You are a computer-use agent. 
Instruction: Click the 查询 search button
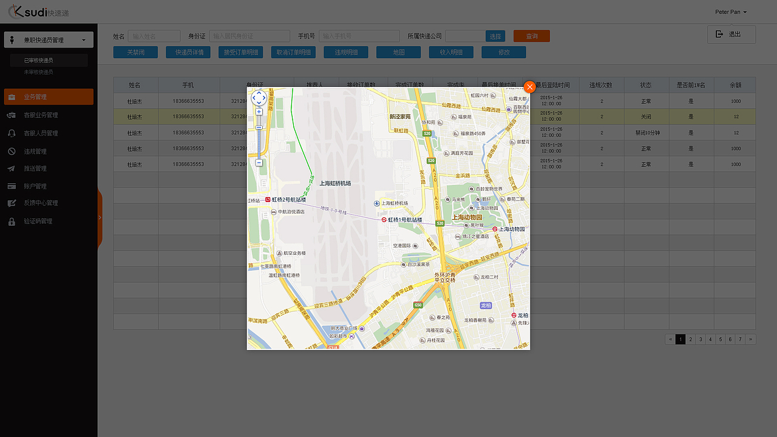click(532, 36)
